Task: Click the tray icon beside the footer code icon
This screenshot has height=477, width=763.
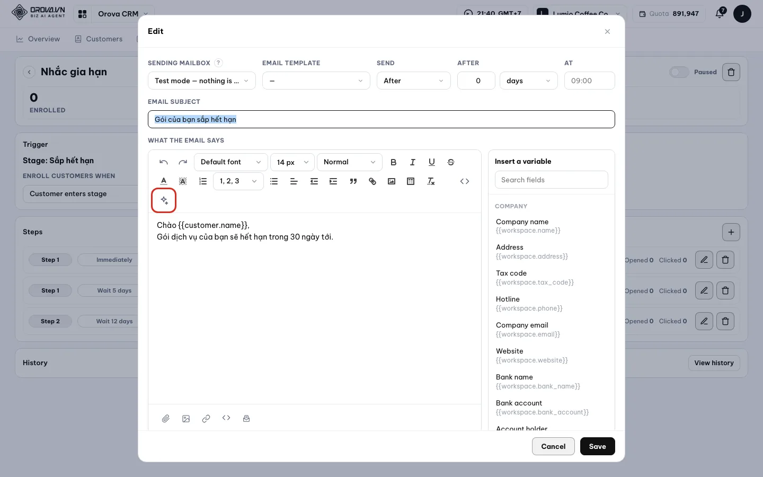Action: [246, 419]
